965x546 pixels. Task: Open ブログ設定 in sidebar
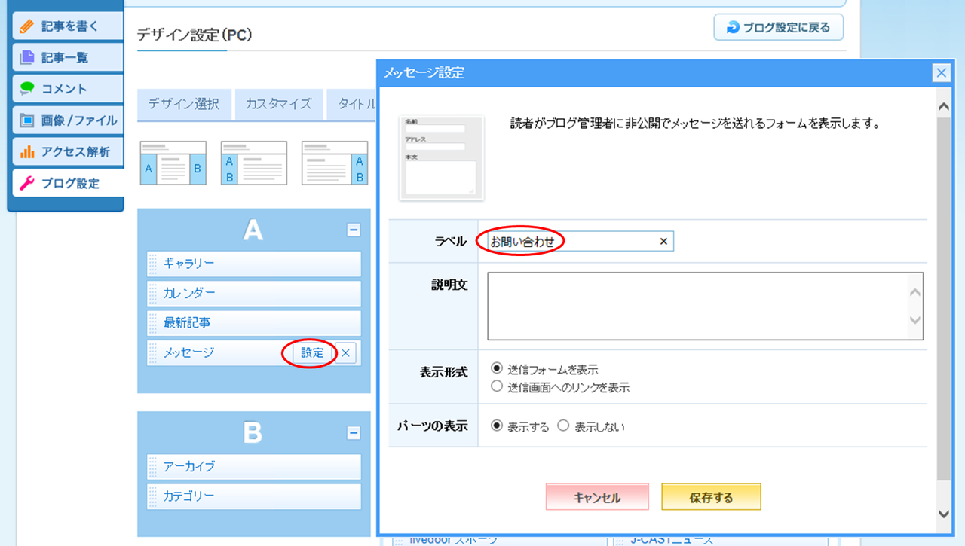(x=68, y=183)
